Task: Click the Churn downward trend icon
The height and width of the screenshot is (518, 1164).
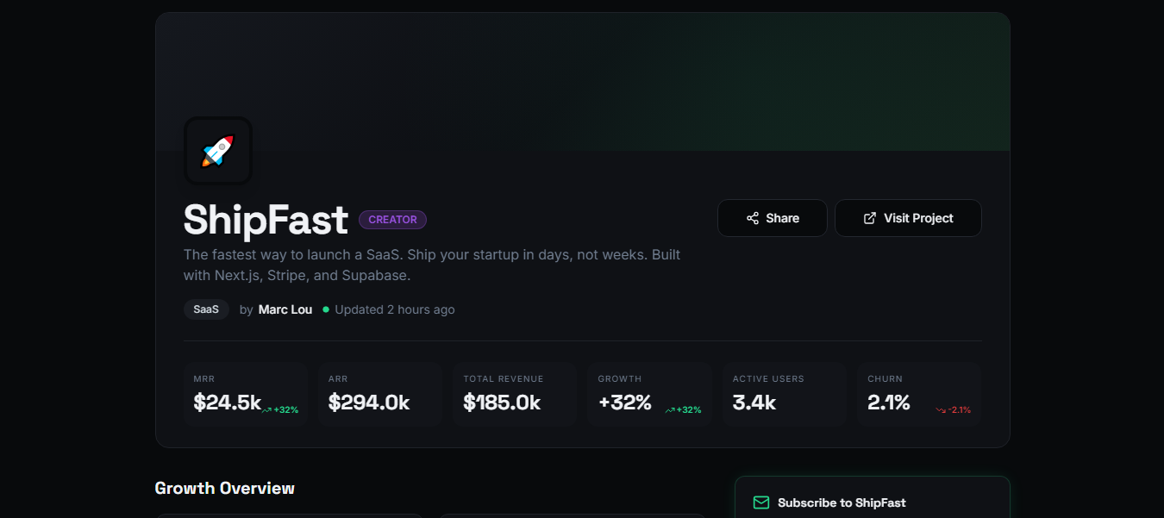Action: (x=941, y=410)
